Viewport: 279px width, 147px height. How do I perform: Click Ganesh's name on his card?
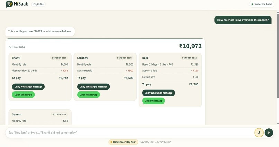click(17, 114)
